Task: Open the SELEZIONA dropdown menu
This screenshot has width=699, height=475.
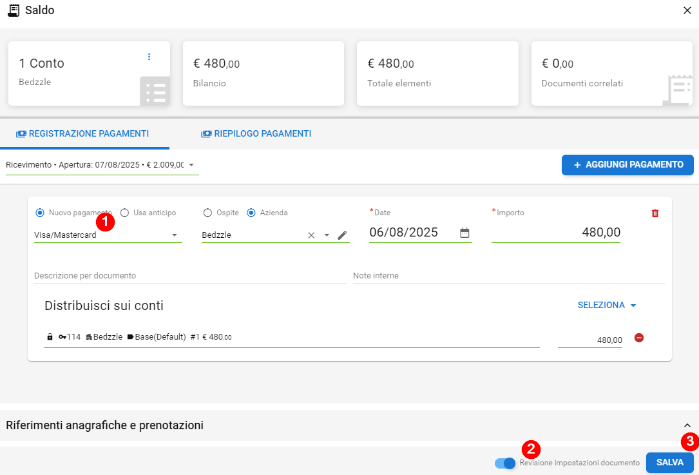Action: (x=607, y=305)
